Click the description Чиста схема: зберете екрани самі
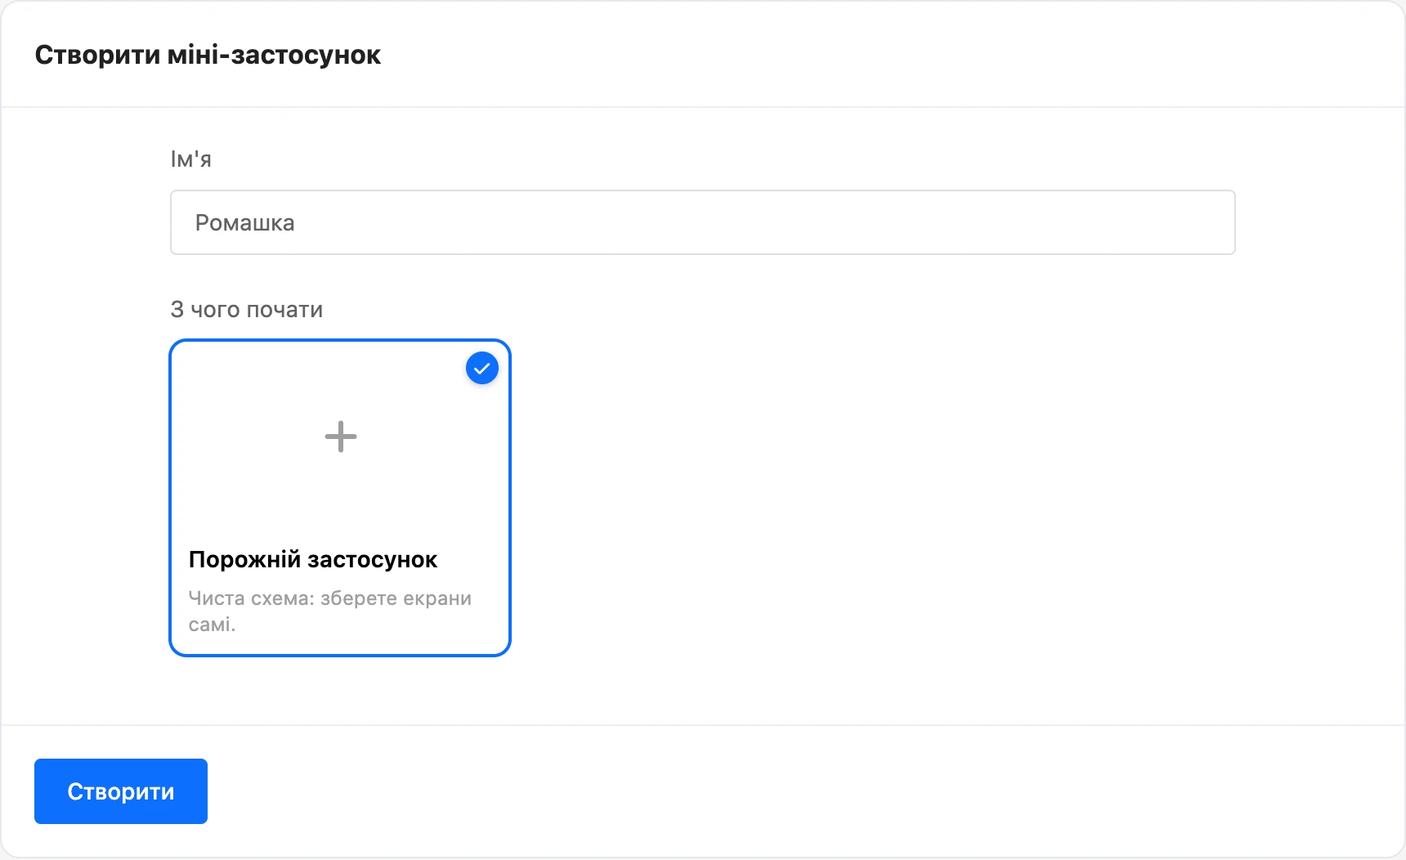This screenshot has width=1406, height=860. [x=330, y=611]
